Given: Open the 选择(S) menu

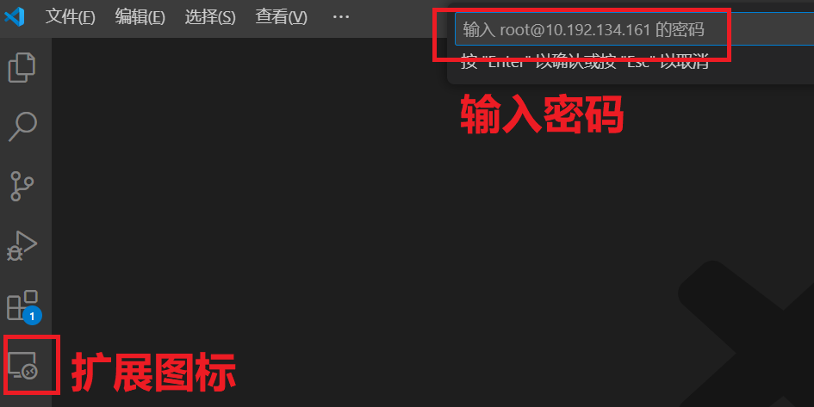Looking at the screenshot, I should pos(210,16).
